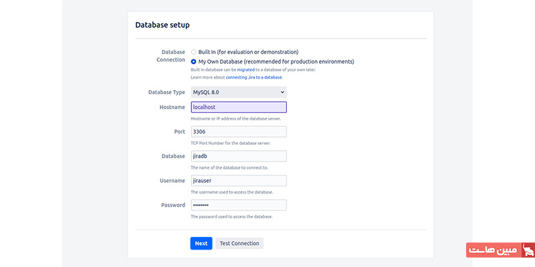The width and height of the screenshot is (535, 267).
Task: Open the connecting Jira to a database link
Action: click(254, 77)
